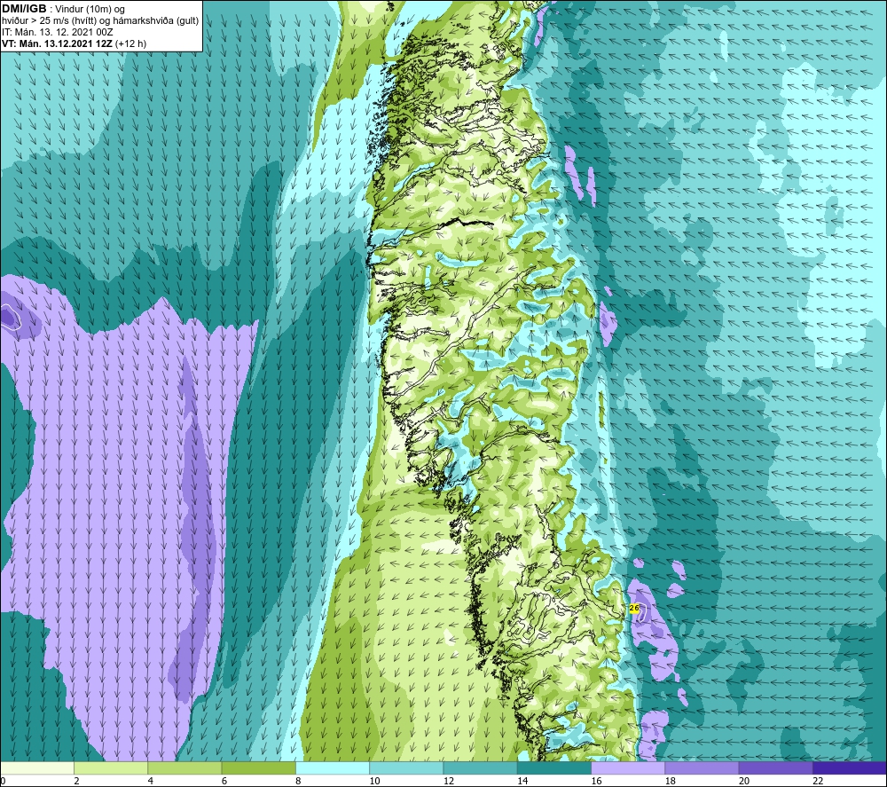Image resolution: width=887 pixels, height=787 pixels.
Task: Click the "Vindur (10m) og" label
Action: coord(90,10)
